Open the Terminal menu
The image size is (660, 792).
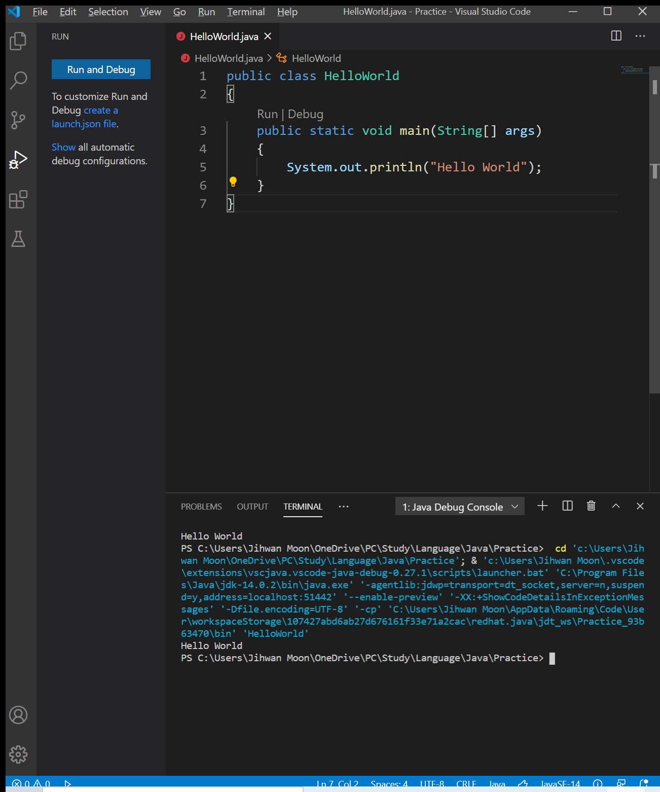pos(246,11)
